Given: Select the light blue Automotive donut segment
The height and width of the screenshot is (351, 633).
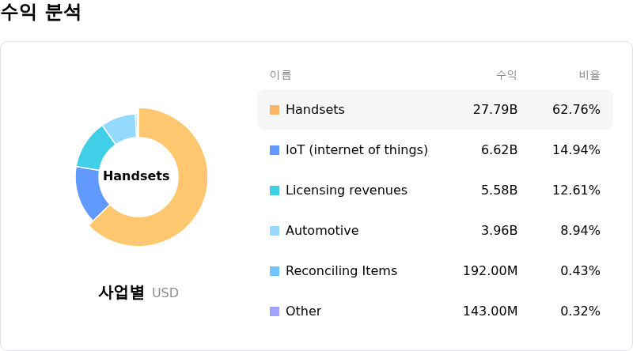Looking at the screenshot, I should click(x=120, y=126).
